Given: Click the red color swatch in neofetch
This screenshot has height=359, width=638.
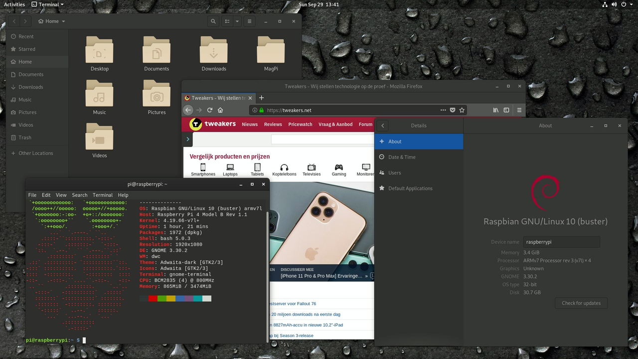Looking at the screenshot, I should coord(153,298).
